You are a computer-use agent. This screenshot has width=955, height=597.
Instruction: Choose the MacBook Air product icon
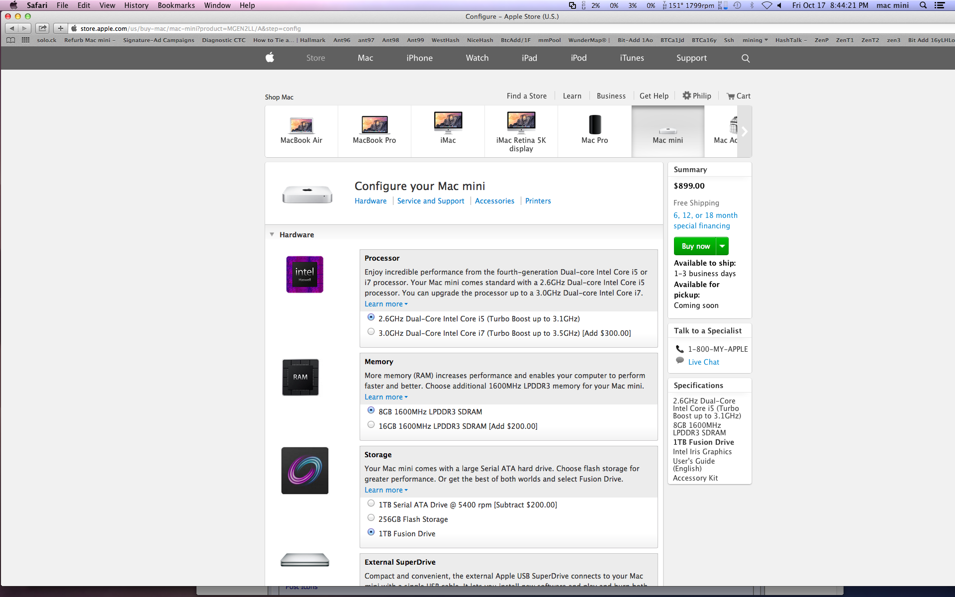pyautogui.click(x=301, y=125)
